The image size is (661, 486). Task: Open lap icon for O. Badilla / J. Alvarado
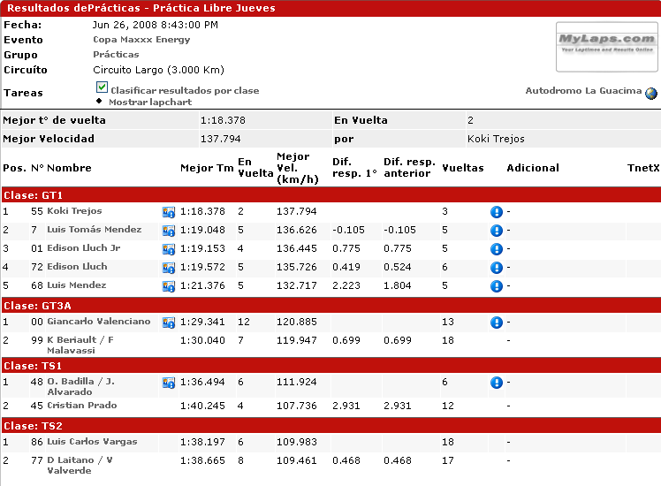169,383
